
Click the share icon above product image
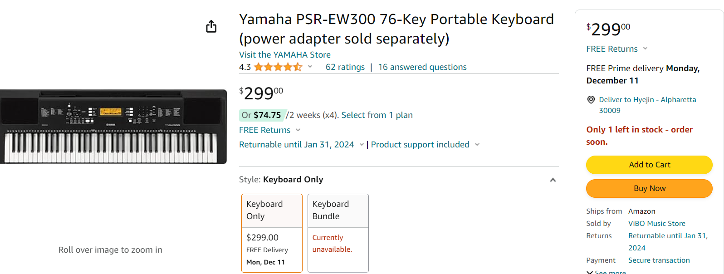(211, 27)
